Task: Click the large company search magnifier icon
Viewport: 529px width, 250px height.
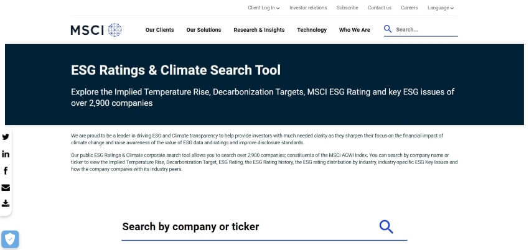Action: (386, 227)
